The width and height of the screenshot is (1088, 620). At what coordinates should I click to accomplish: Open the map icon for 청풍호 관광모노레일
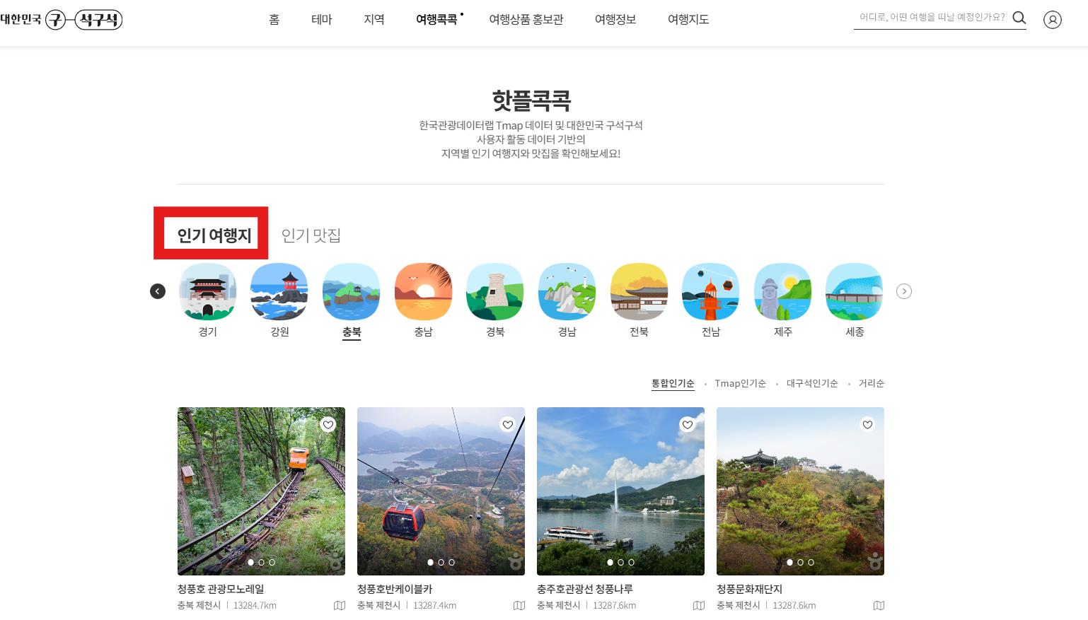(x=340, y=606)
